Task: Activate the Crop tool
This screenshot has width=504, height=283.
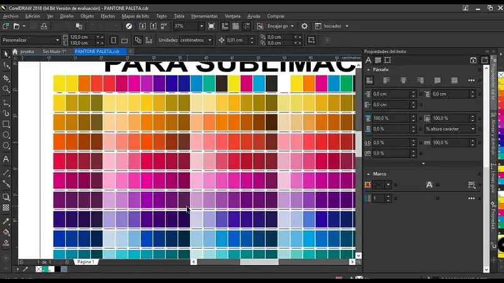Action: 6,78
